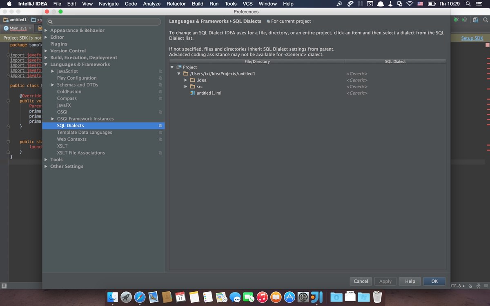The width and height of the screenshot is (490, 306).
Task: Expand the .idea folder node
Action: (x=186, y=80)
